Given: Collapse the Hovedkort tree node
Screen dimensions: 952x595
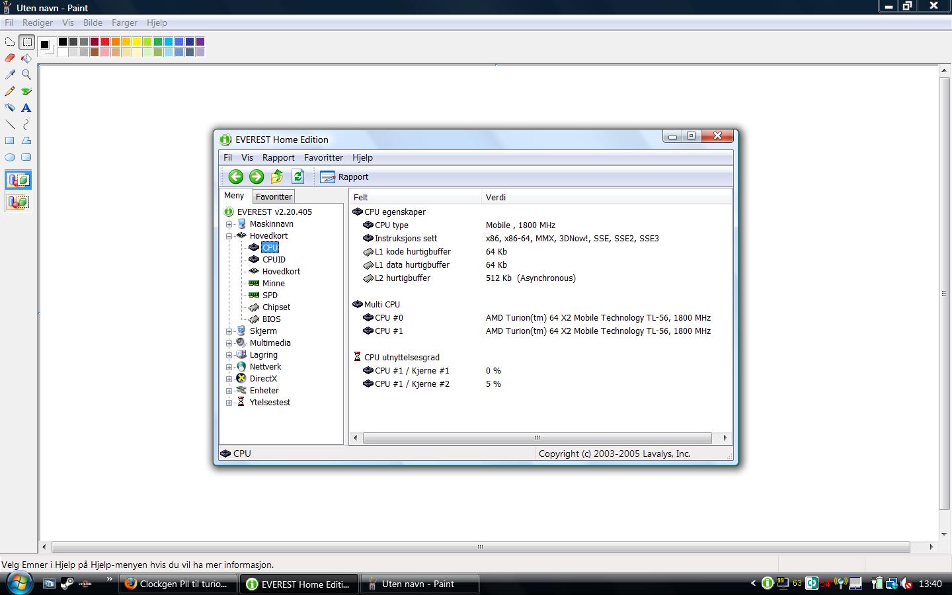Looking at the screenshot, I should 229,236.
